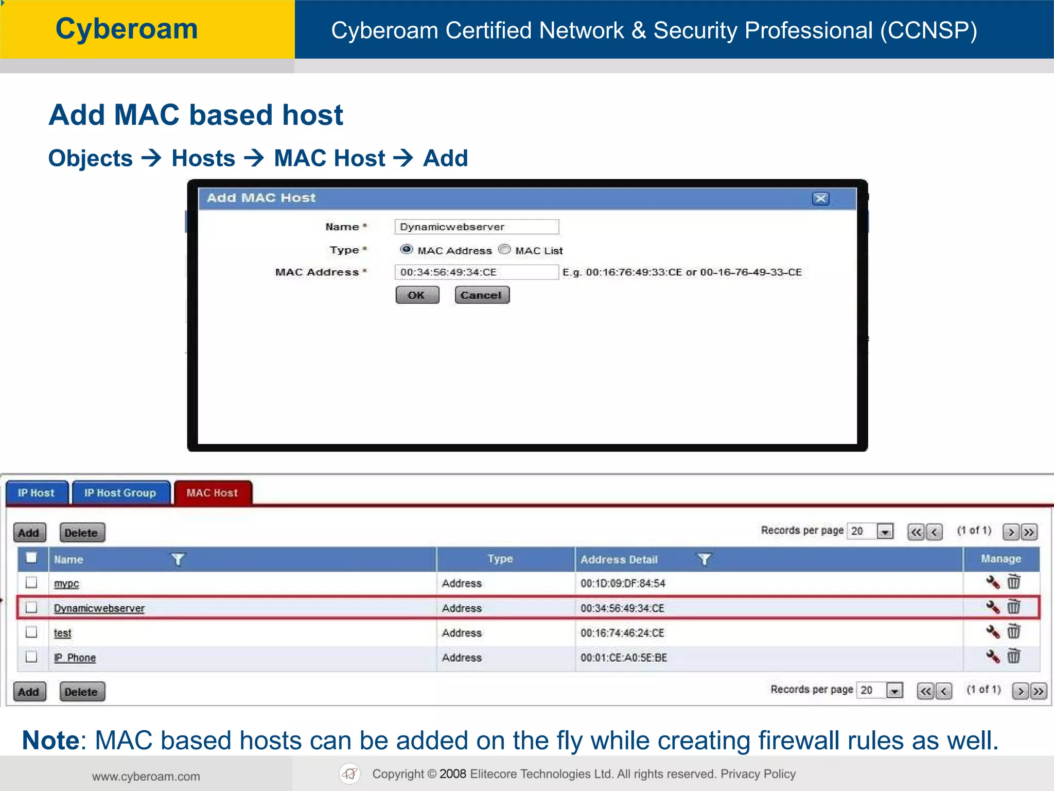
Task: Click the bottom Add button
Action: click(29, 692)
